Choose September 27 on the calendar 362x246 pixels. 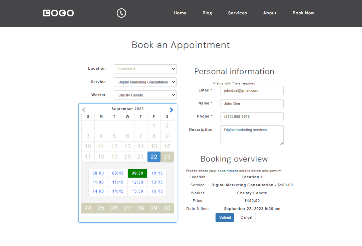coord(127,208)
